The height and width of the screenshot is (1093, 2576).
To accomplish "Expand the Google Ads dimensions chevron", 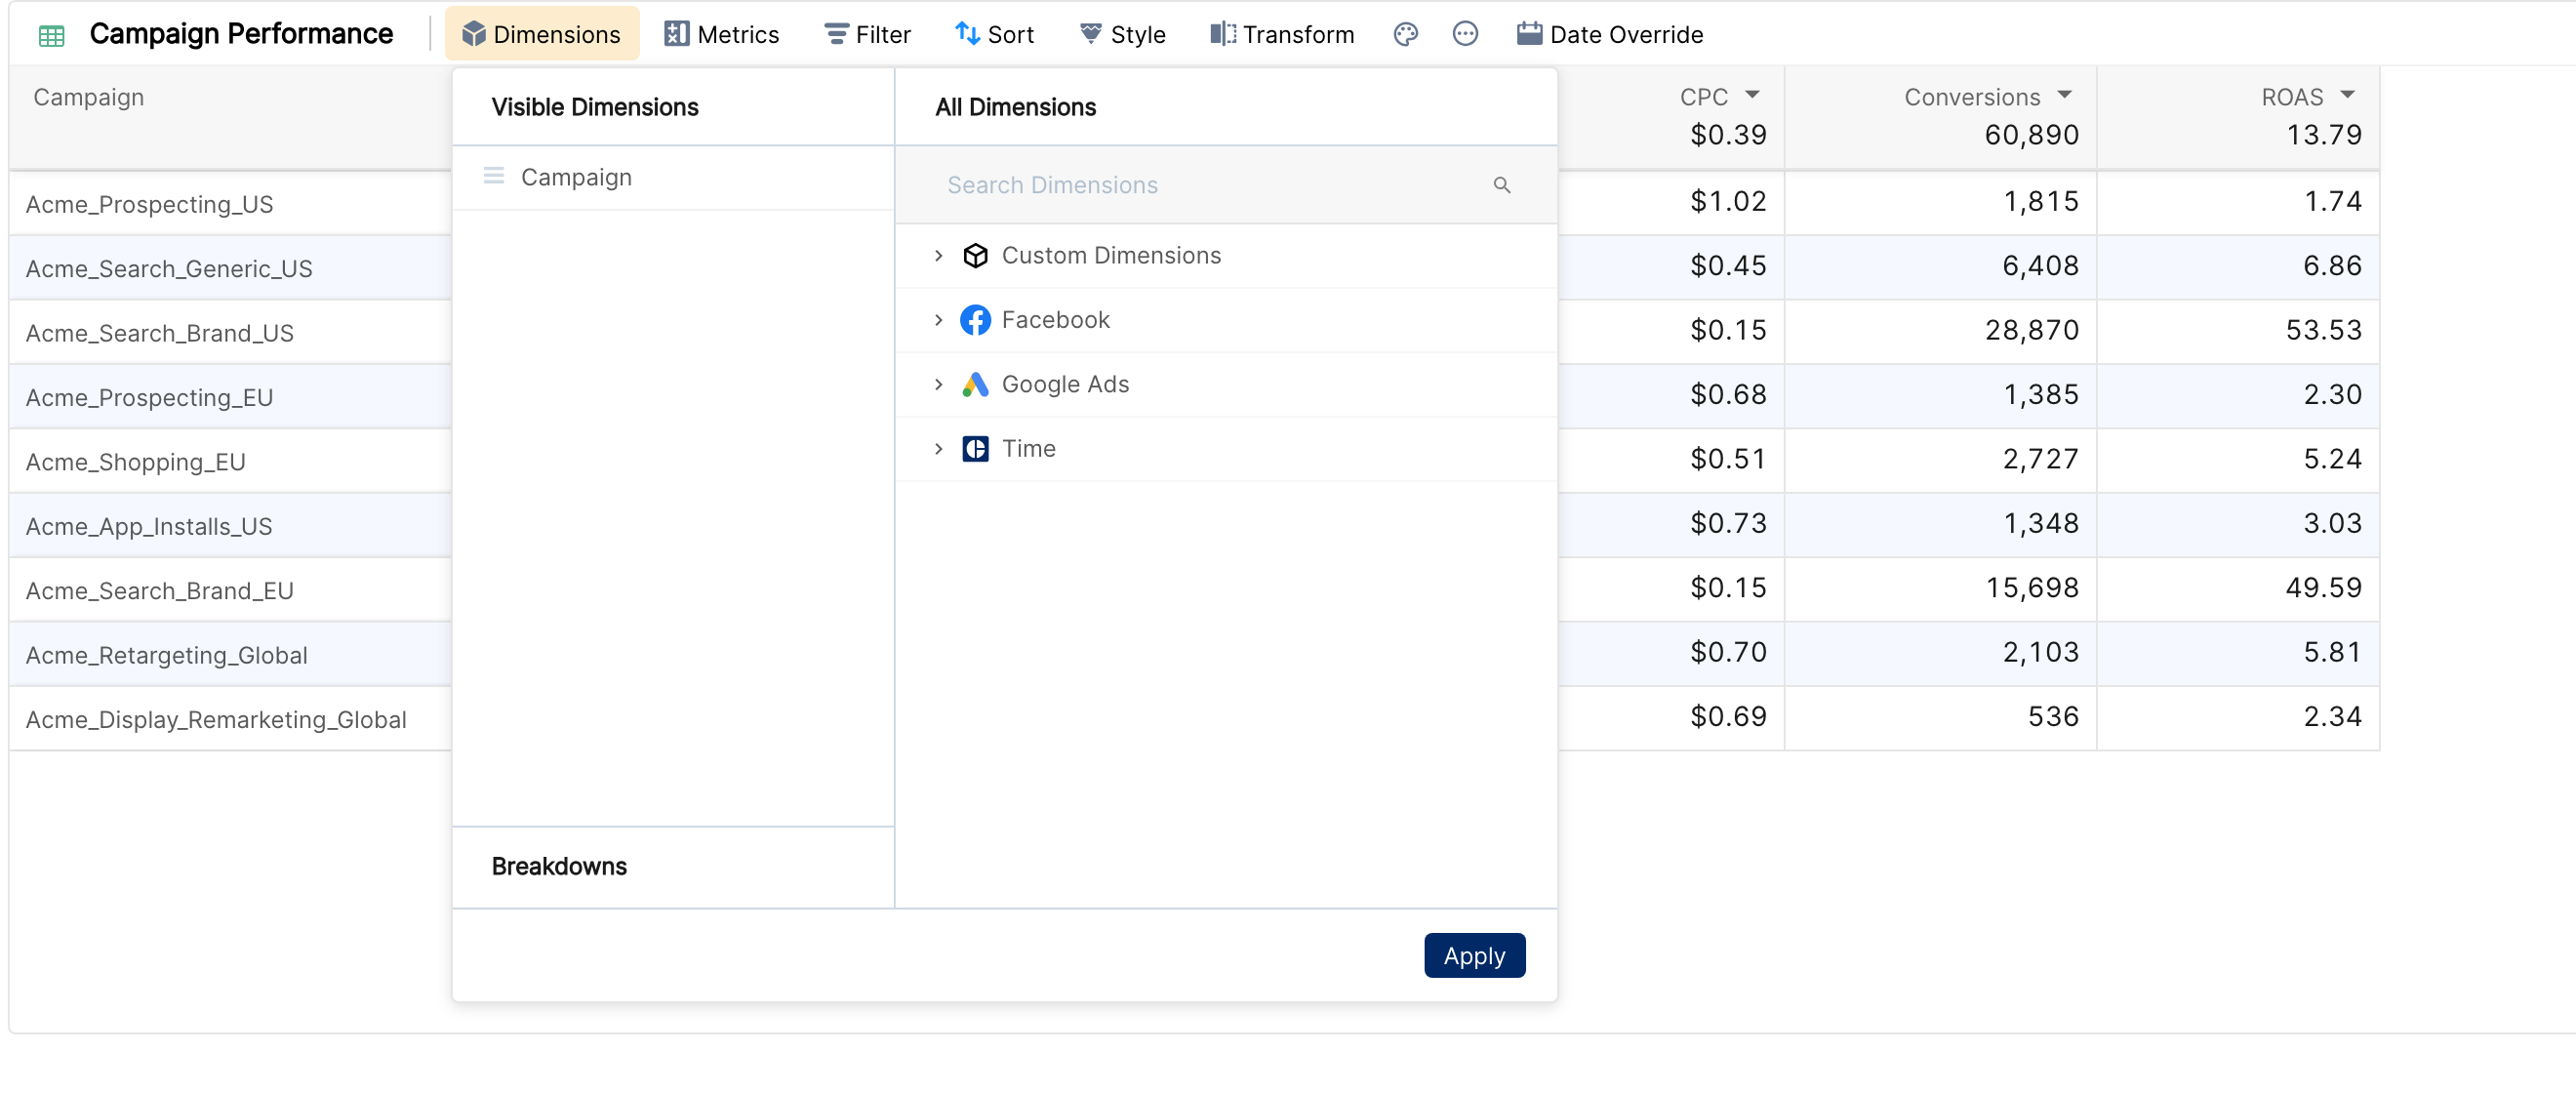I will tap(938, 384).
